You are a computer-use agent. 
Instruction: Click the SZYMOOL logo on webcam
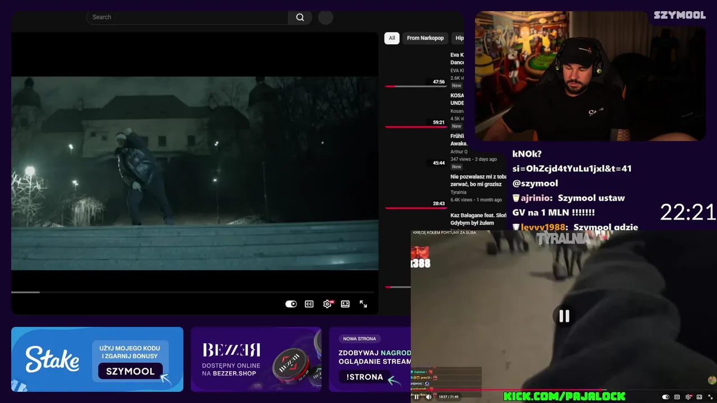[679, 16]
